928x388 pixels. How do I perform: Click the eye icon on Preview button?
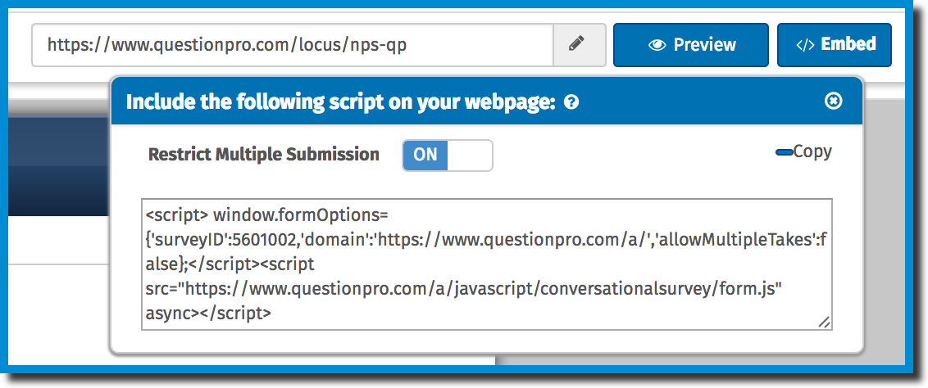657,45
